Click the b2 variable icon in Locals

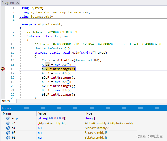[x=8, y=133]
